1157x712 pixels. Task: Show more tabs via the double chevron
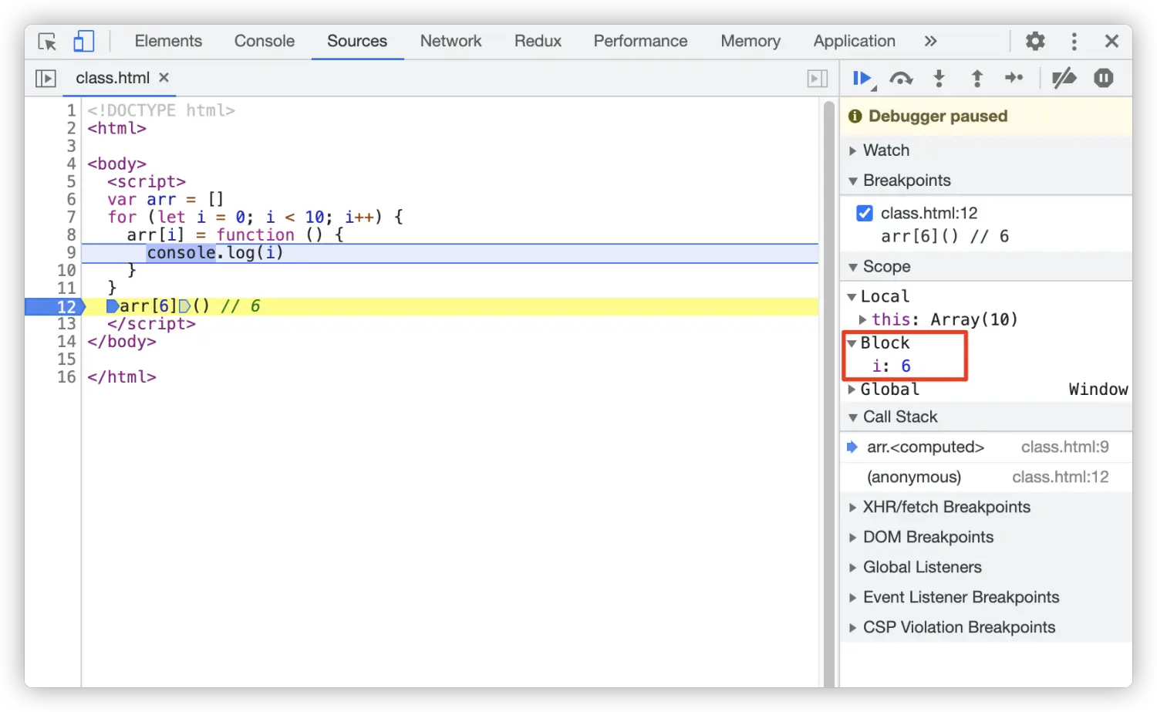tap(930, 41)
